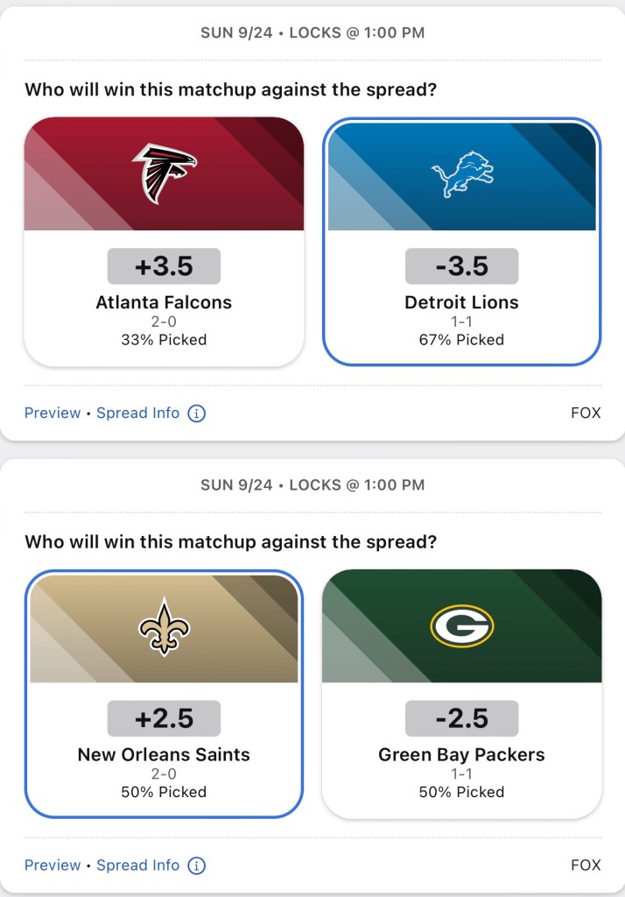View Spread Info link for Falcons-Lions matchup
The image size is (625, 897).
click(138, 413)
